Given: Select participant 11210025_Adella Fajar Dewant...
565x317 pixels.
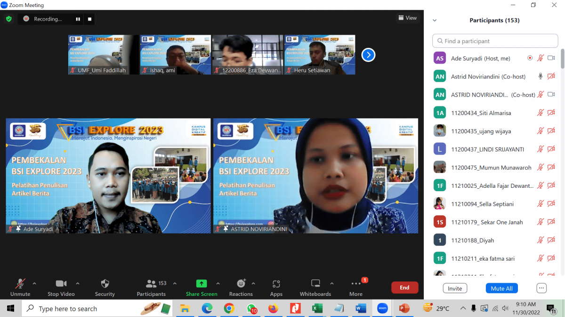Looking at the screenshot, I should pyautogui.click(x=495, y=186).
